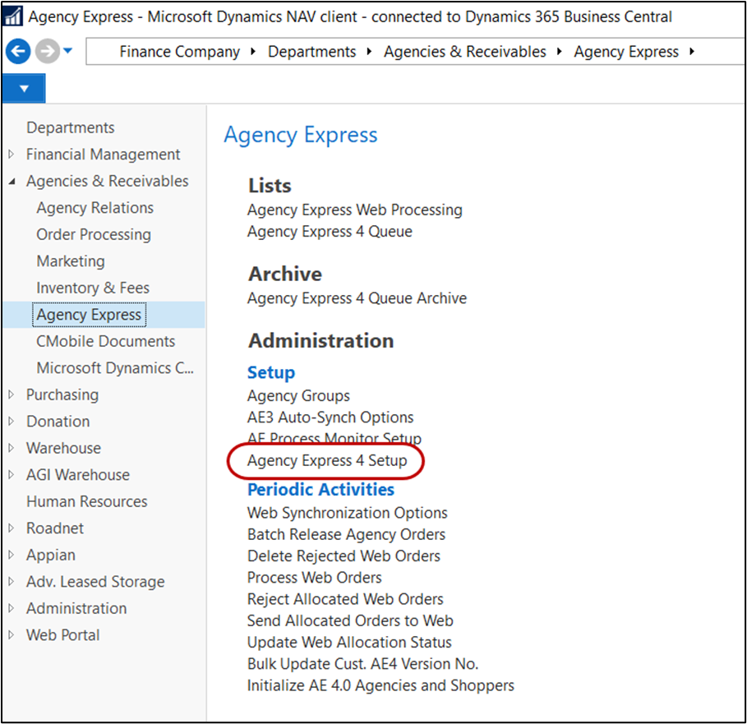The height and width of the screenshot is (724, 747).
Task: Open Agency Express 4 Queue Archive
Action: pos(357,298)
